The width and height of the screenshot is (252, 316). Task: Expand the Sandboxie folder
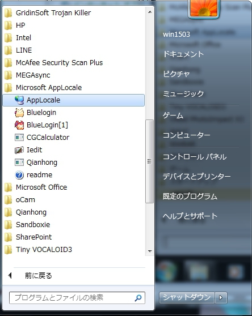pyautogui.click(x=27, y=225)
